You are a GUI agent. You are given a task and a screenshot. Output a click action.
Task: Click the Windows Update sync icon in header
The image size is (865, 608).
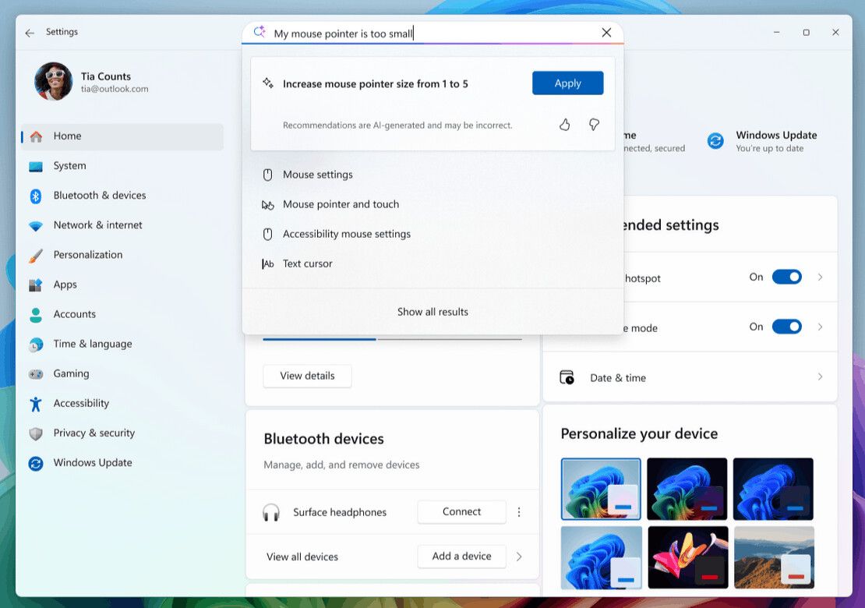[x=715, y=141]
